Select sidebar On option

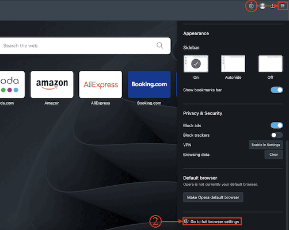click(196, 64)
